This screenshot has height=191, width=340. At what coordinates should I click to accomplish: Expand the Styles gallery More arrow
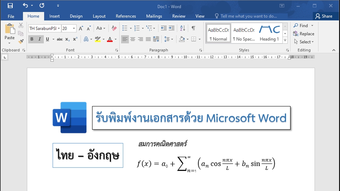coord(285,40)
